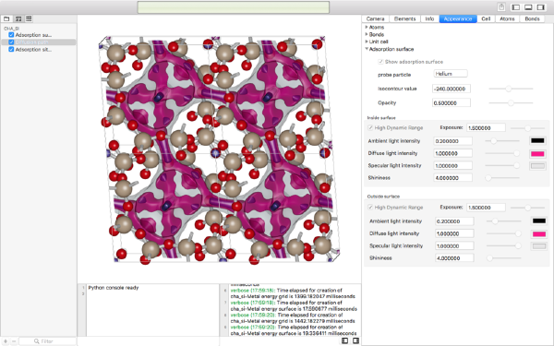The width and height of the screenshot is (554, 346).
Task: Open the probe particle Helium dropdown
Action: (451, 74)
